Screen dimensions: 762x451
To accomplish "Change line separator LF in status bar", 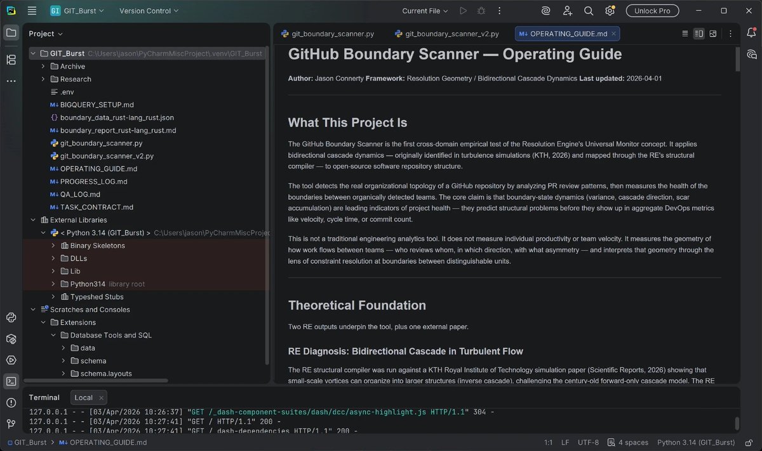I will (x=565, y=442).
